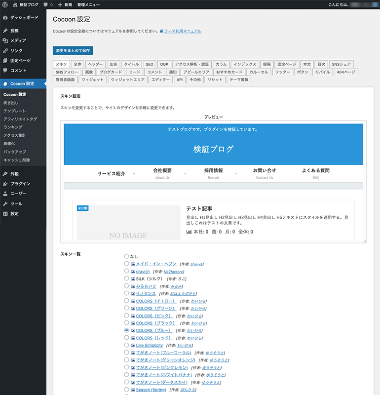Open the 管理メニュー in the admin bar
This screenshot has height=395, width=380.
88,5
